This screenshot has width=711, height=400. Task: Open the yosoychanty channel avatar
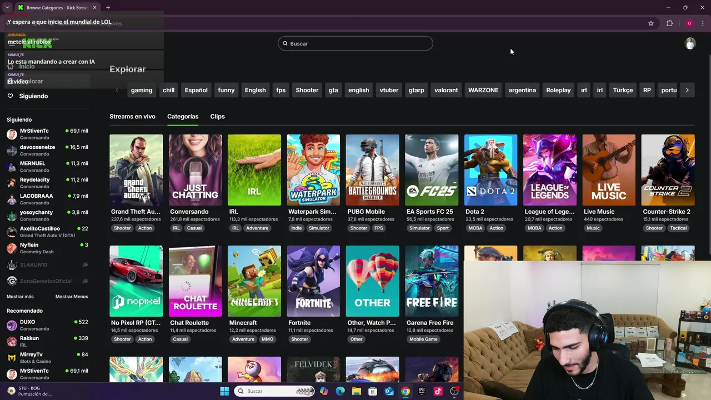(x=12, y=216)
